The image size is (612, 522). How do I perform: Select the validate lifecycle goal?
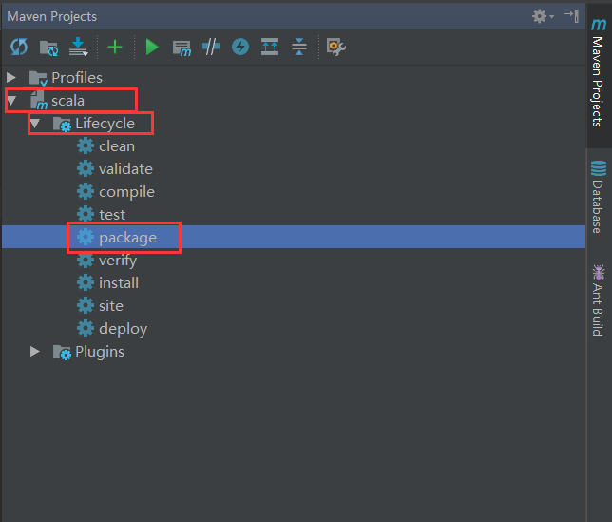(125, 169)
